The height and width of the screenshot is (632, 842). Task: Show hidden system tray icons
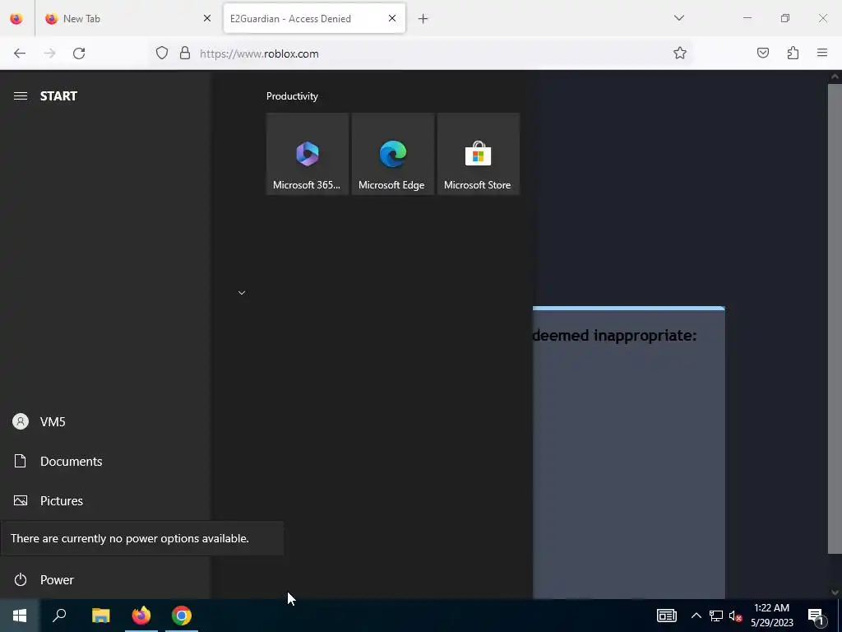(696, 616)
